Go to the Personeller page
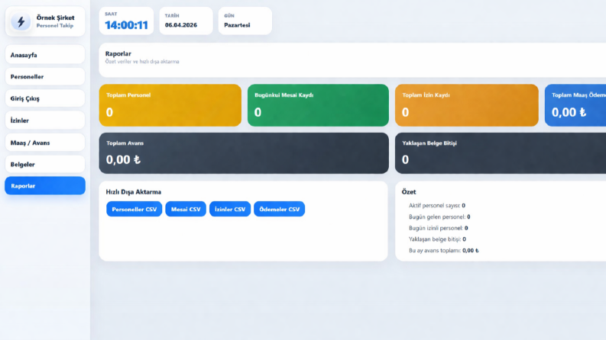Image resolution: width=606 pixels, height=340 pixels. tap(45, 76)
